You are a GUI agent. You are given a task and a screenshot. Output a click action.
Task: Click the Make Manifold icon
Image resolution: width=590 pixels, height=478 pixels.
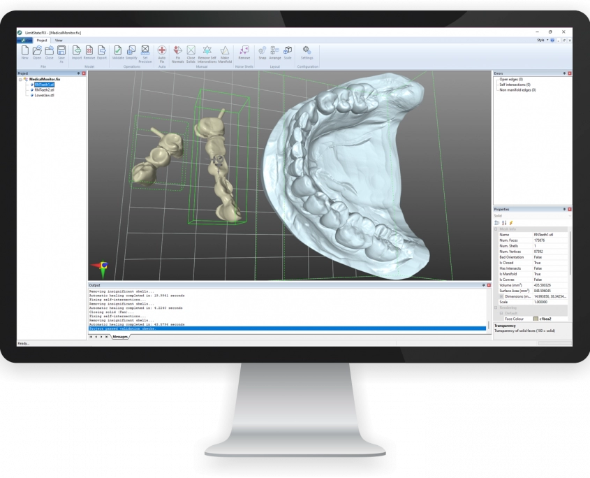[x=225, y=52]
